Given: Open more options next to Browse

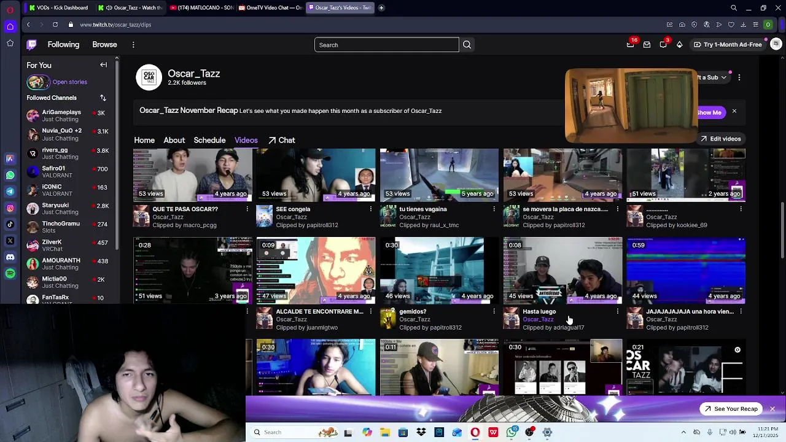Looking at the screenshot, I should point(133,44).
